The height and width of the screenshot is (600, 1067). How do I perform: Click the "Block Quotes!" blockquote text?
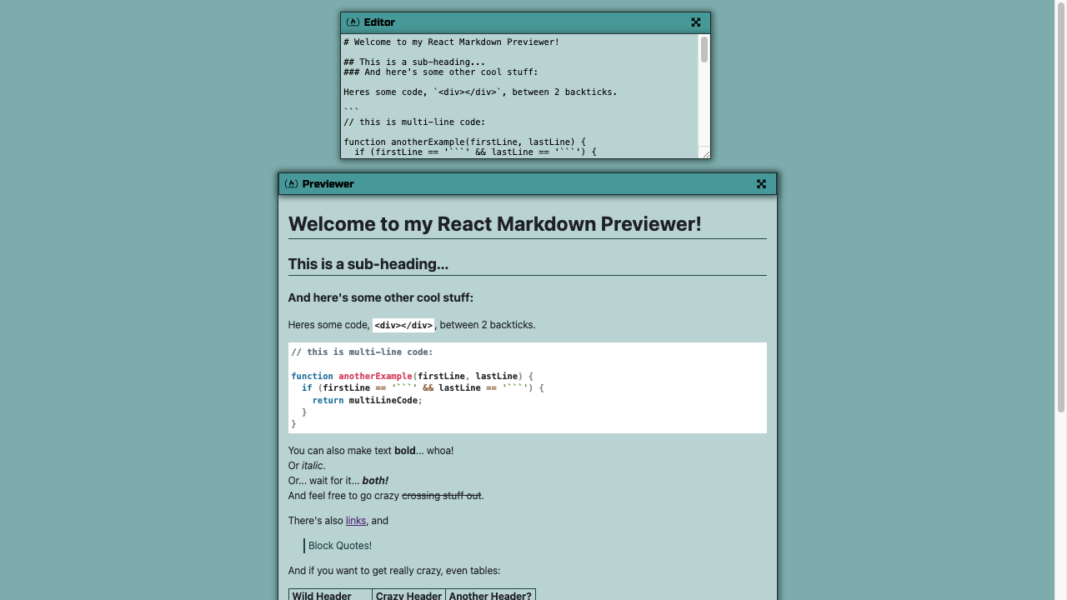tap(340, 546)
